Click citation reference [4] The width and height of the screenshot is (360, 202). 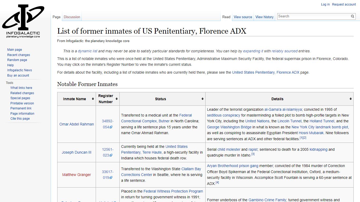(x=217, y=183)
